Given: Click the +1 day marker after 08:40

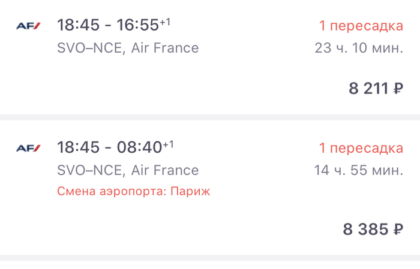Looking at the screenshot, I should (x=169, y=144).
